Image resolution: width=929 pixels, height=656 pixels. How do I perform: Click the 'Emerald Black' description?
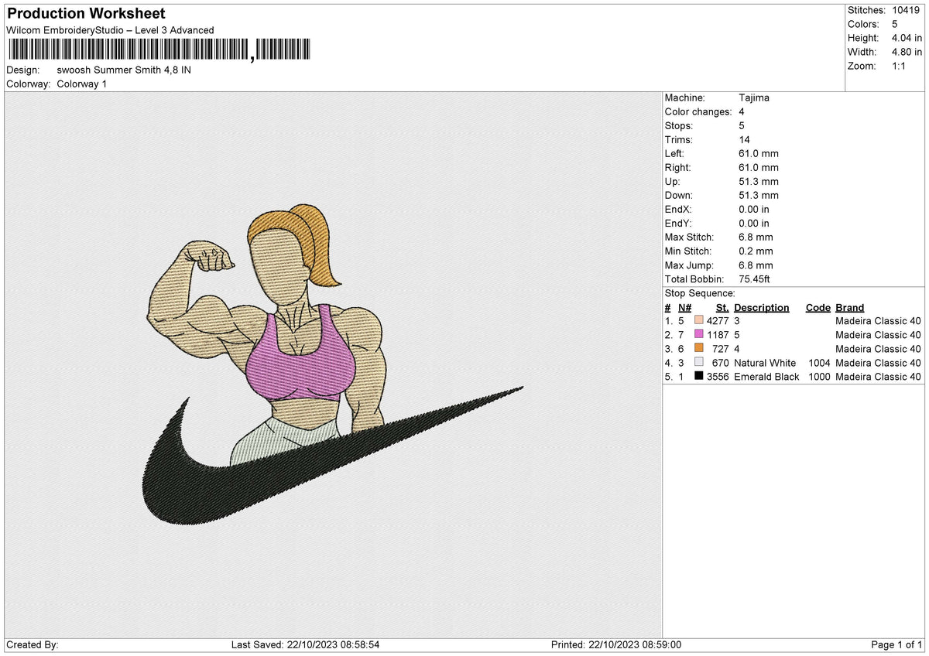point(766,377)
